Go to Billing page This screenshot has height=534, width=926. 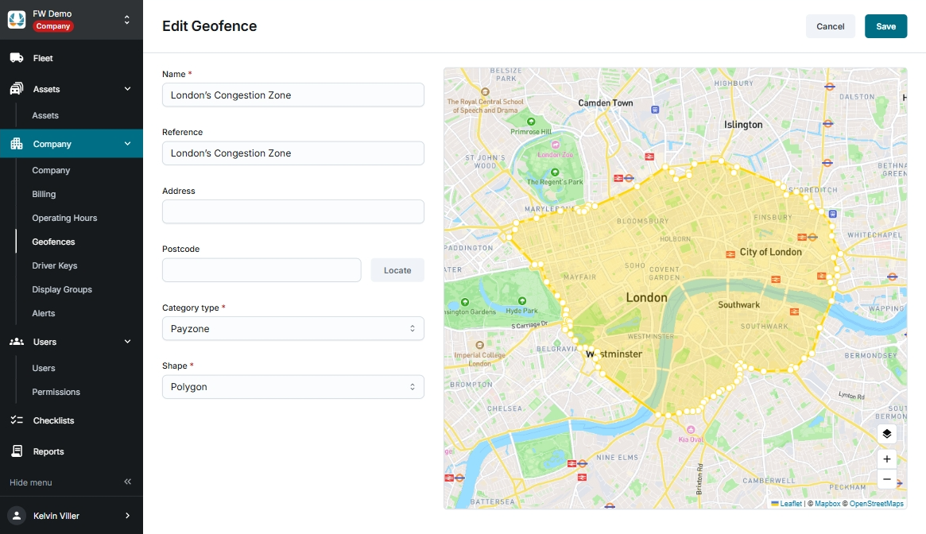tap(44, 194)
